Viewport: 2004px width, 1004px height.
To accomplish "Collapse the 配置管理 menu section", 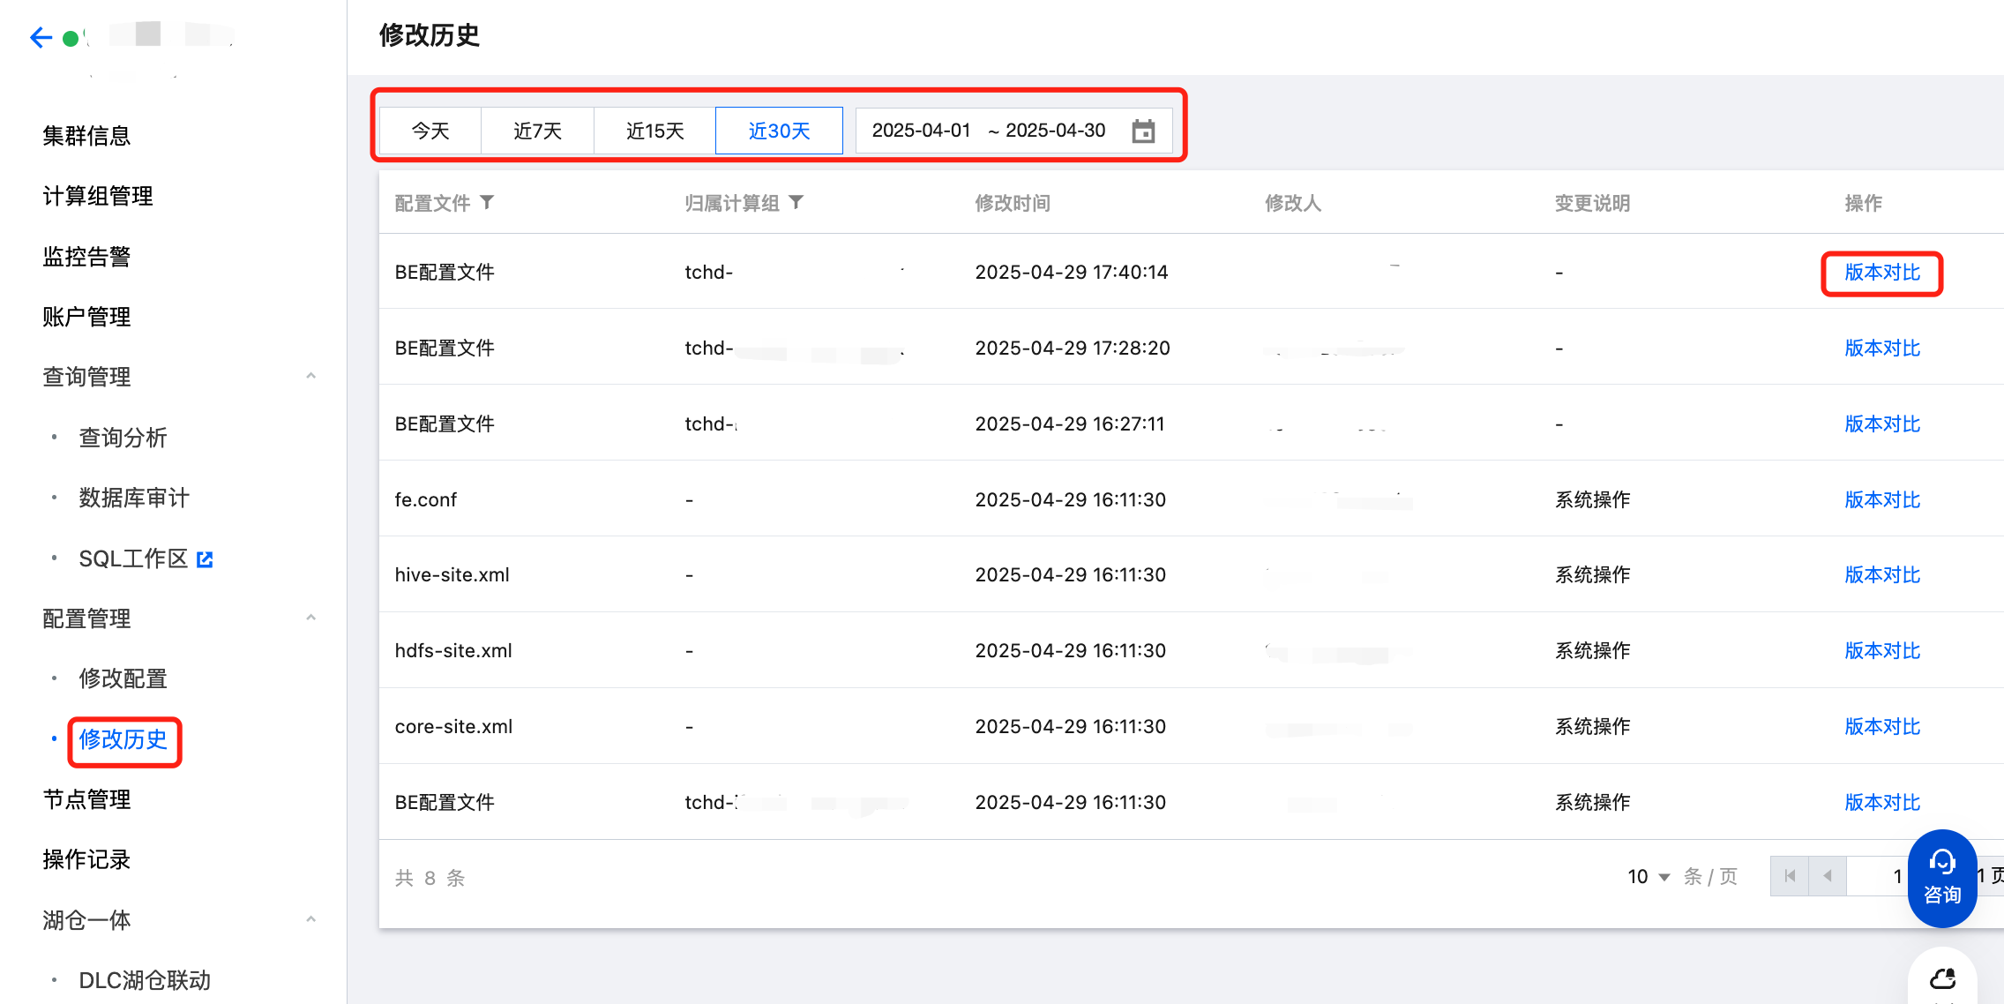I will coord(310,618).
